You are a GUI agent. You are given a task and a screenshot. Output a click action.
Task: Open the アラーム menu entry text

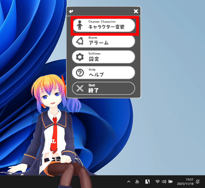coord(98,43)
